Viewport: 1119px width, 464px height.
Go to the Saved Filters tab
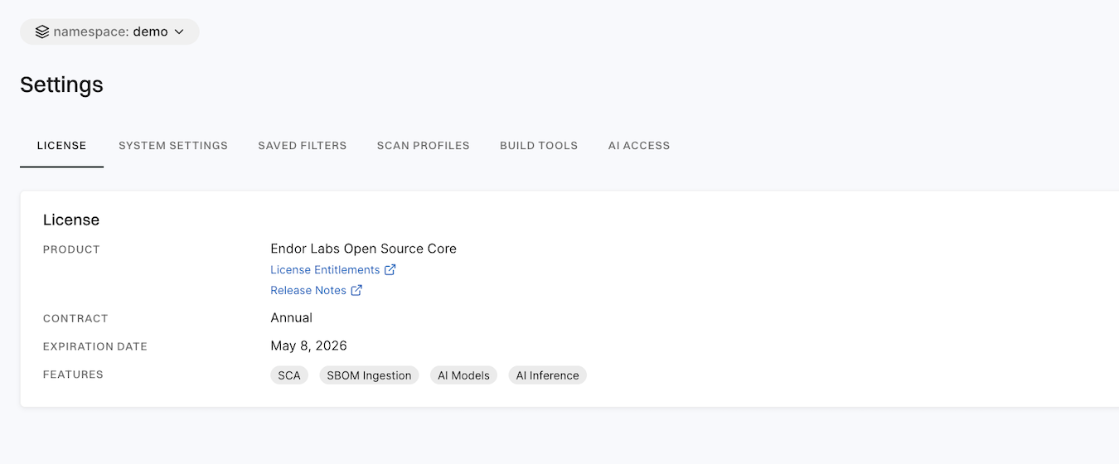point(302,146)
